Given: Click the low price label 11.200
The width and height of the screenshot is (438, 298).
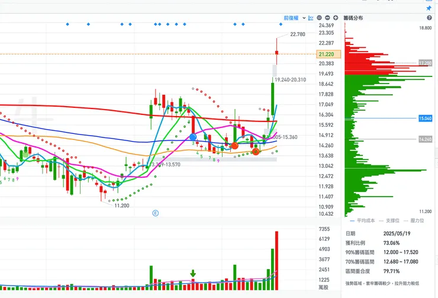Looking at the screenshot, I should (x=122, y=206).
